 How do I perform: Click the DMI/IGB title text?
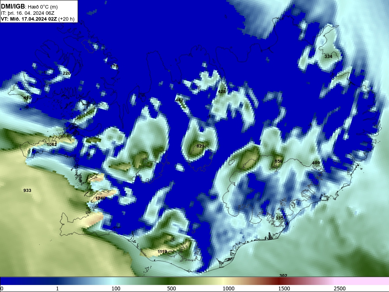click(x=13, y=7)
